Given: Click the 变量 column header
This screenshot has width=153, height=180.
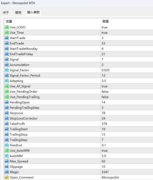Looking at the screenshot, I should (53, 21).
